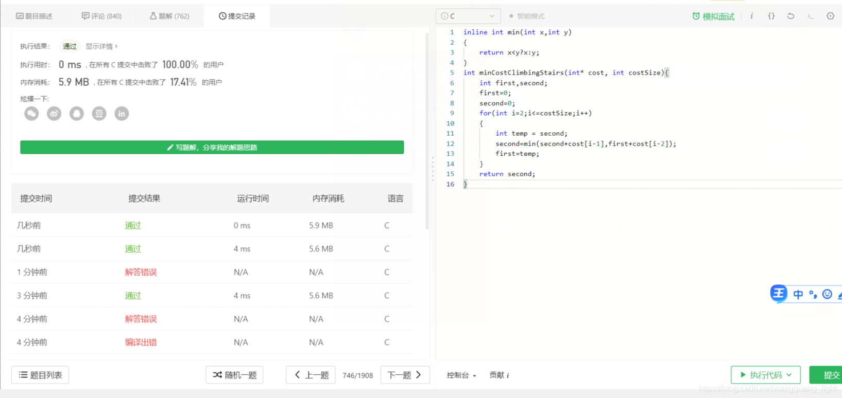Click the green 写题解 share solution button
The width and height of the screenshot is (842, 398).
(x=212, y=147)
